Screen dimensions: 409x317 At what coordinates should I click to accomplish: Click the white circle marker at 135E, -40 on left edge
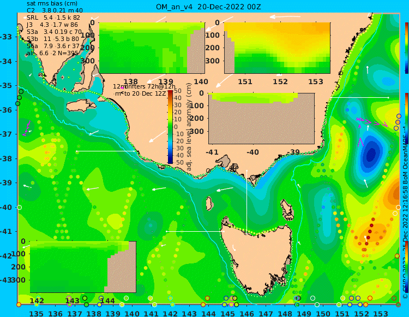19,208
